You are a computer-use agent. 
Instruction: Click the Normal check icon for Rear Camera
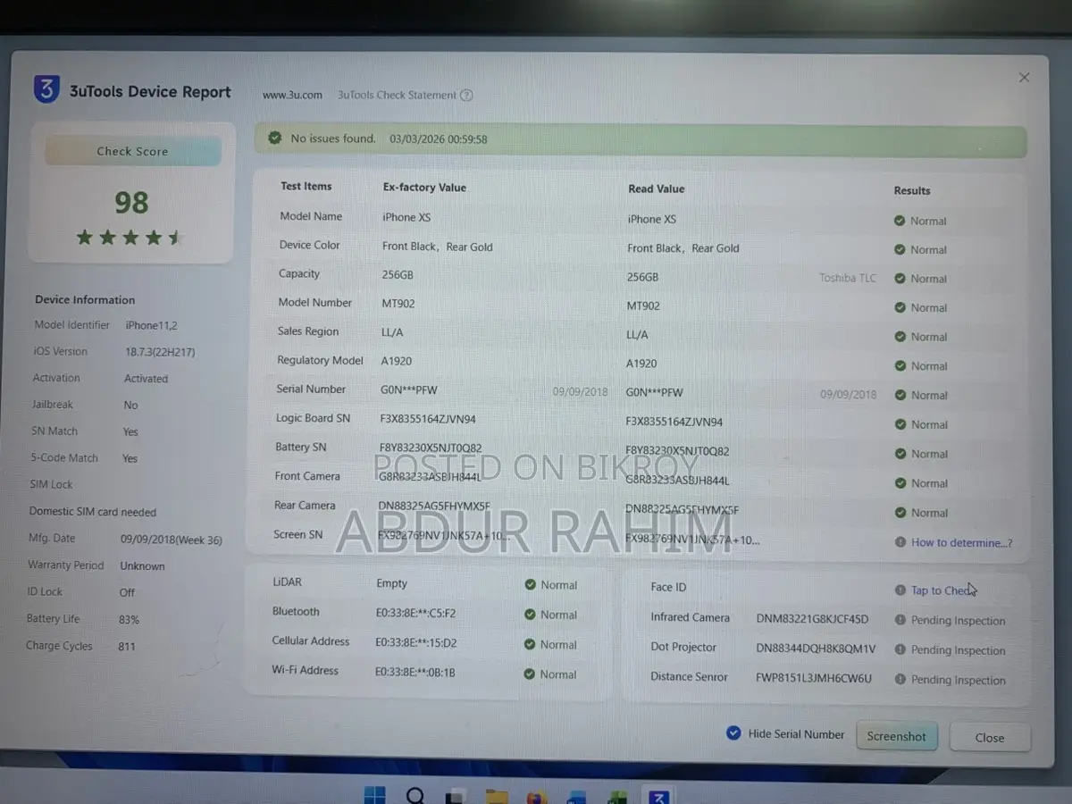[900, 513]
